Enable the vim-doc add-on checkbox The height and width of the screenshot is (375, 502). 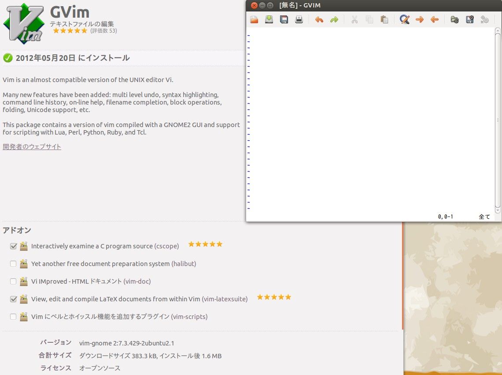[13, 281]
